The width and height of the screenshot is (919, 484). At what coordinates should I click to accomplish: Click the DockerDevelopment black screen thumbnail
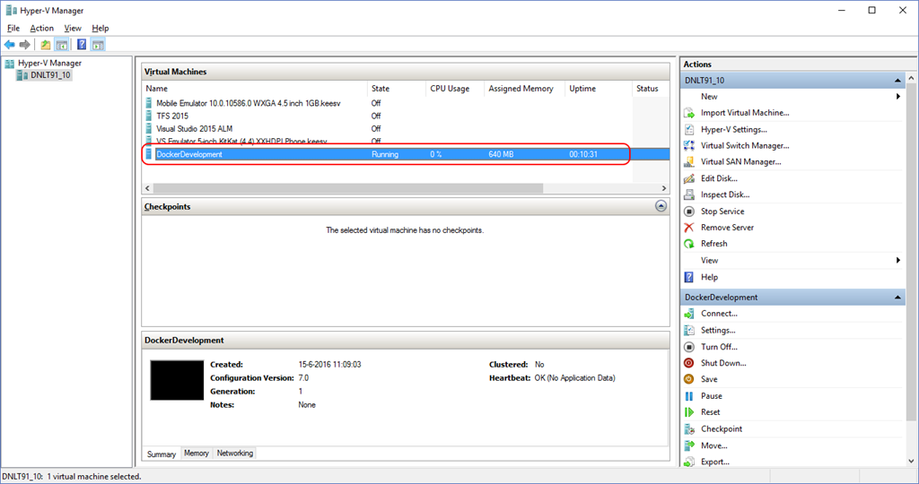point(177,380)
